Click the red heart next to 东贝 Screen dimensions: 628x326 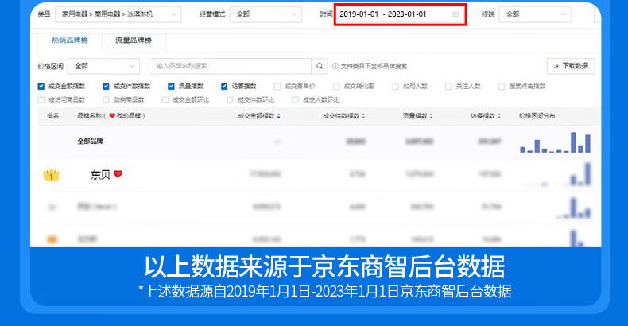tap(118, 174)
